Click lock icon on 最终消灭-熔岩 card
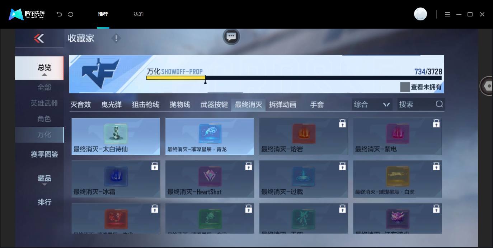493x248 pixels. click(x=342, y=123)
